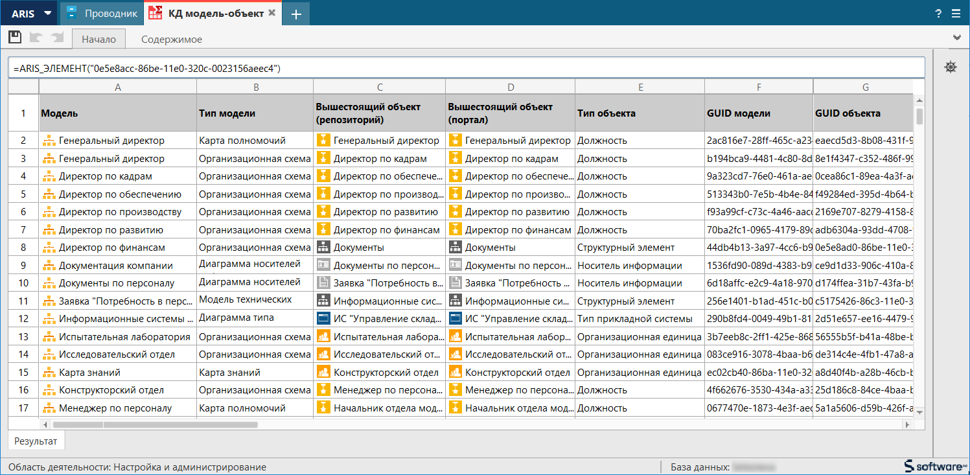Expand the ribbon with the chevron arrow
The height and width of the screenshot is (475, 970).
[956, 38]
